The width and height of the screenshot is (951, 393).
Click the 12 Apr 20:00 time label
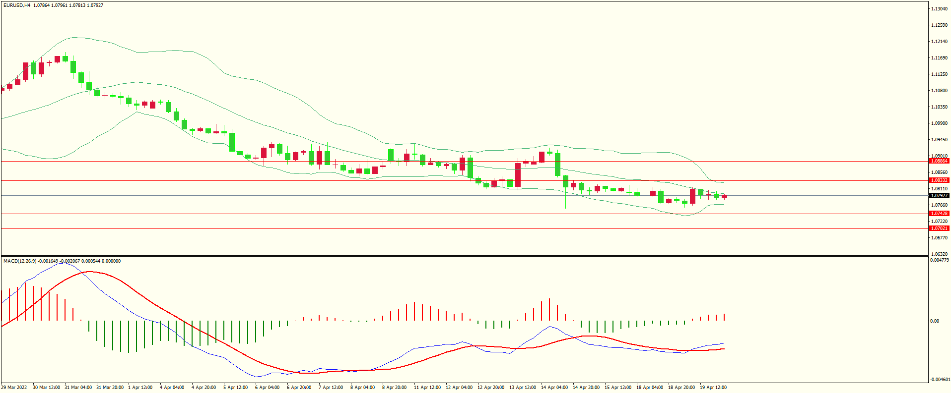[491, 388]
